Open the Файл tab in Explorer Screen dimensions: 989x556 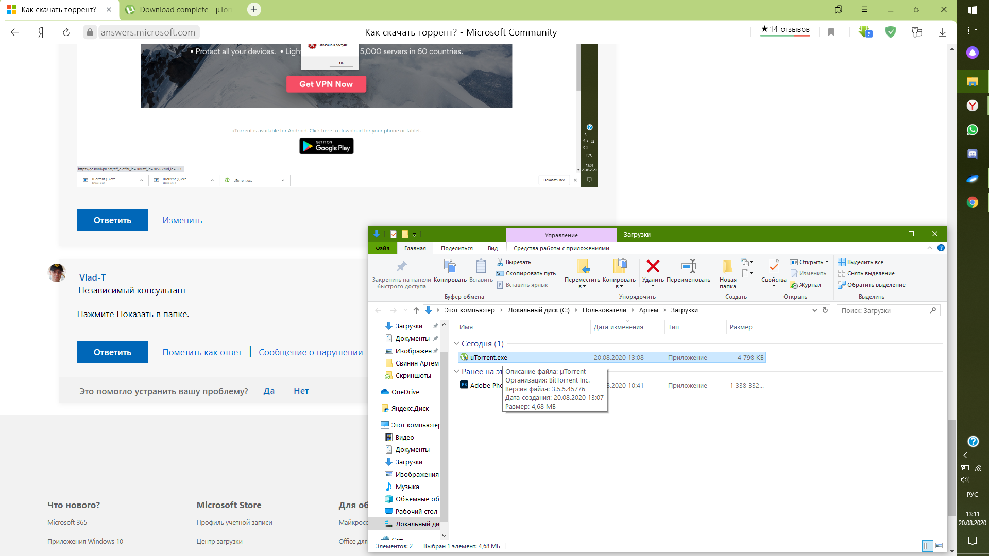pos(383,248)
